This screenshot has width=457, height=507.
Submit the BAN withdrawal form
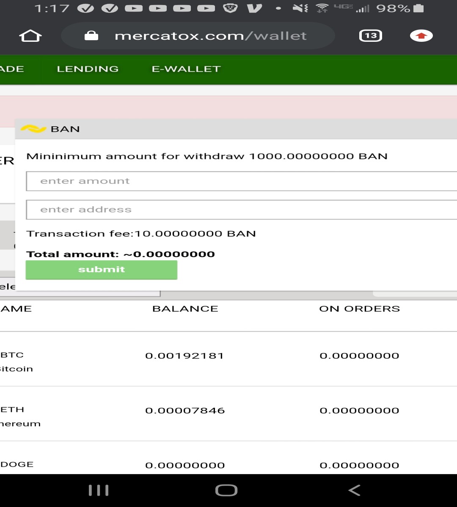point(102,270)
